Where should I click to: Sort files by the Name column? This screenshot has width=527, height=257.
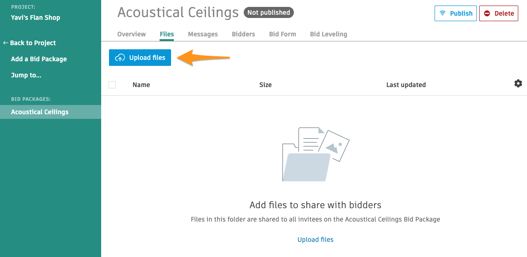tap(141, 85)
